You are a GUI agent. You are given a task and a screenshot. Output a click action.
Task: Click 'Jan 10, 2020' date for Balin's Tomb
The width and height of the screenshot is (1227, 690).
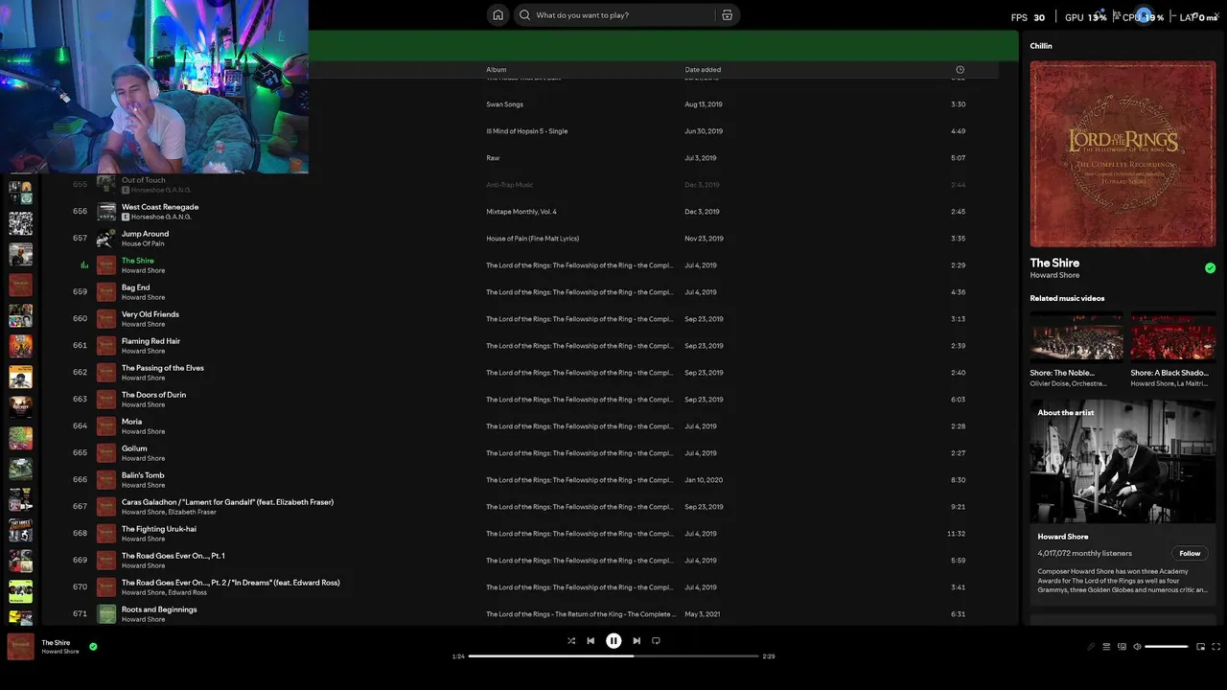(x=704, y=480)
